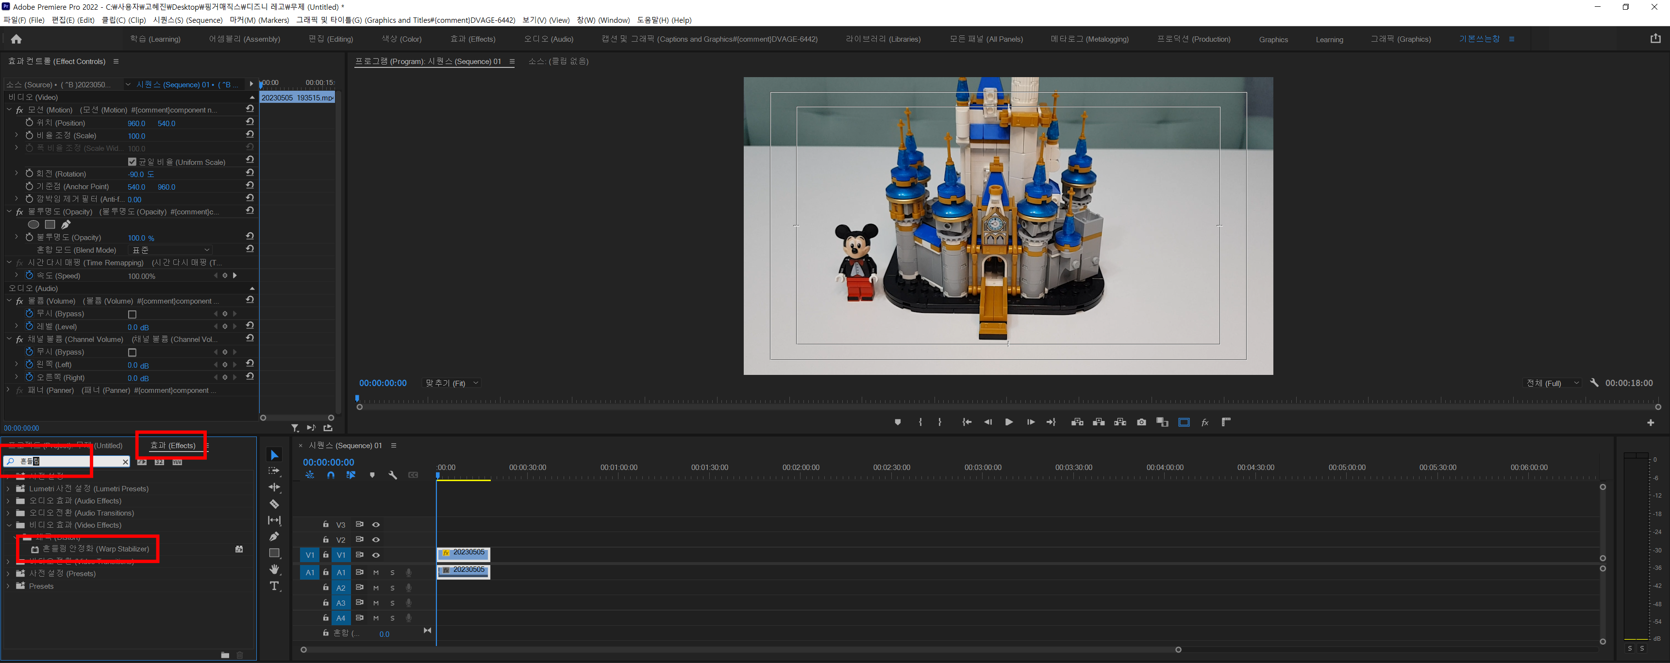Screen dimensions: 1670x663
Task: Click the Home icon
Action: (16, 39)
